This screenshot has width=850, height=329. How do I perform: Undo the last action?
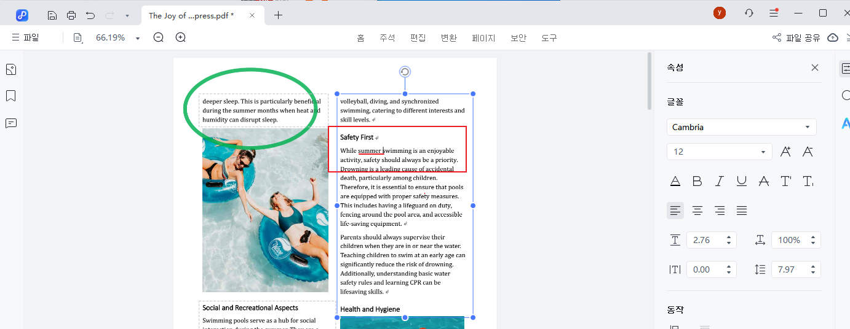[x=90, y=15]
